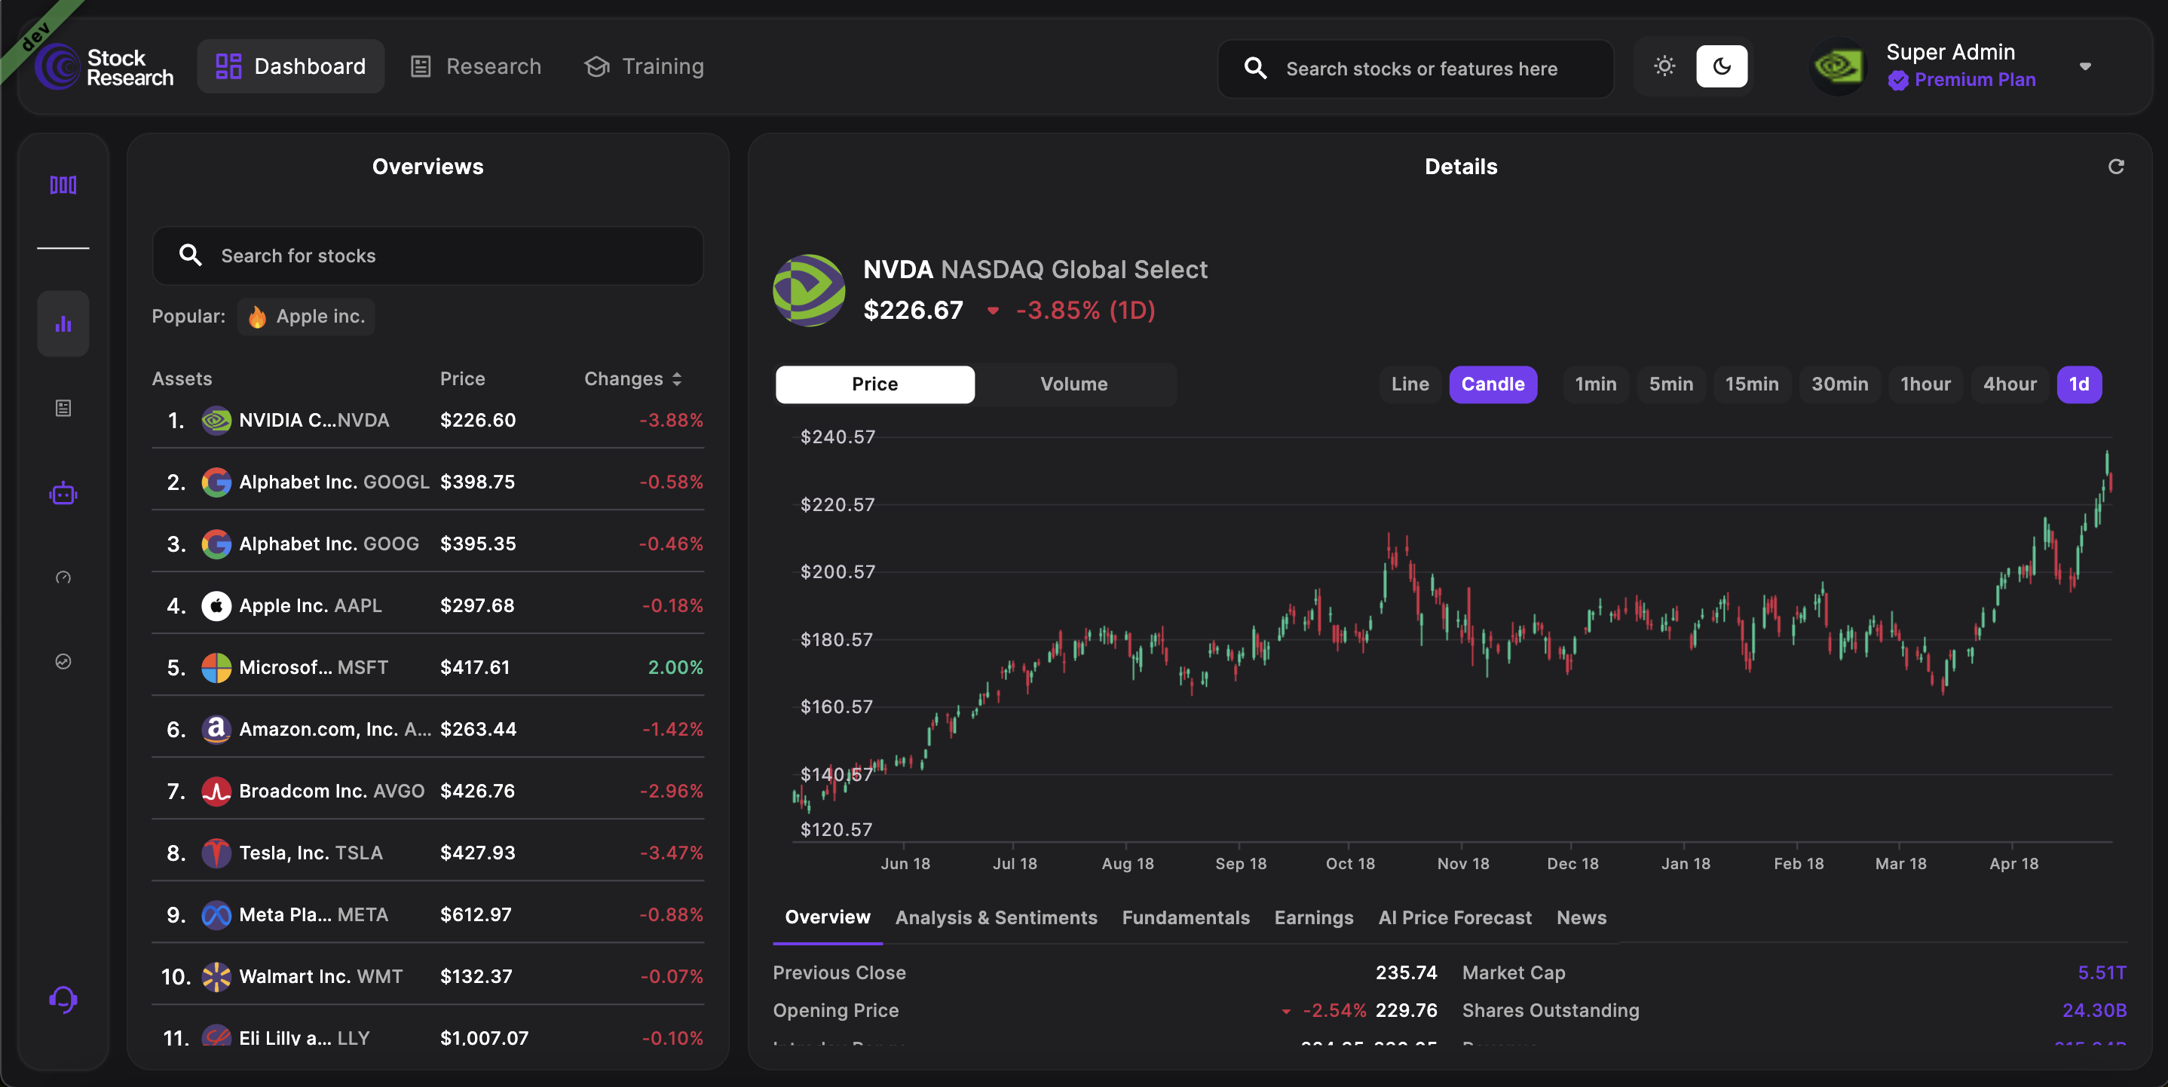This screenshot has height=1087, width=2168.
Task: Click the large NVDA logo in Details
Action: (809, 290)
